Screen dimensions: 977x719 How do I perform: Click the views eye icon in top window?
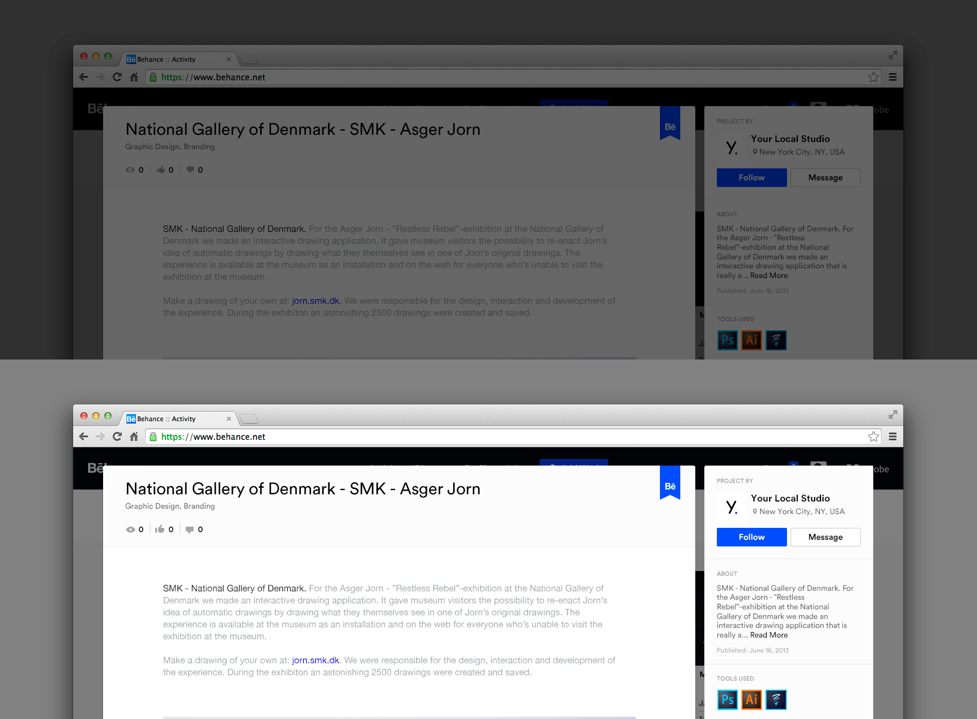pyautogui.click(x=130, y=170)
